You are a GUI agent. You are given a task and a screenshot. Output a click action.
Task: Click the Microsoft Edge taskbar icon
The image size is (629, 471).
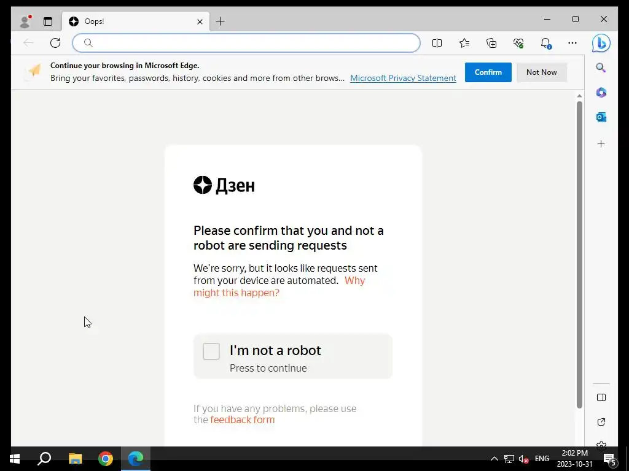coord(136,459)
